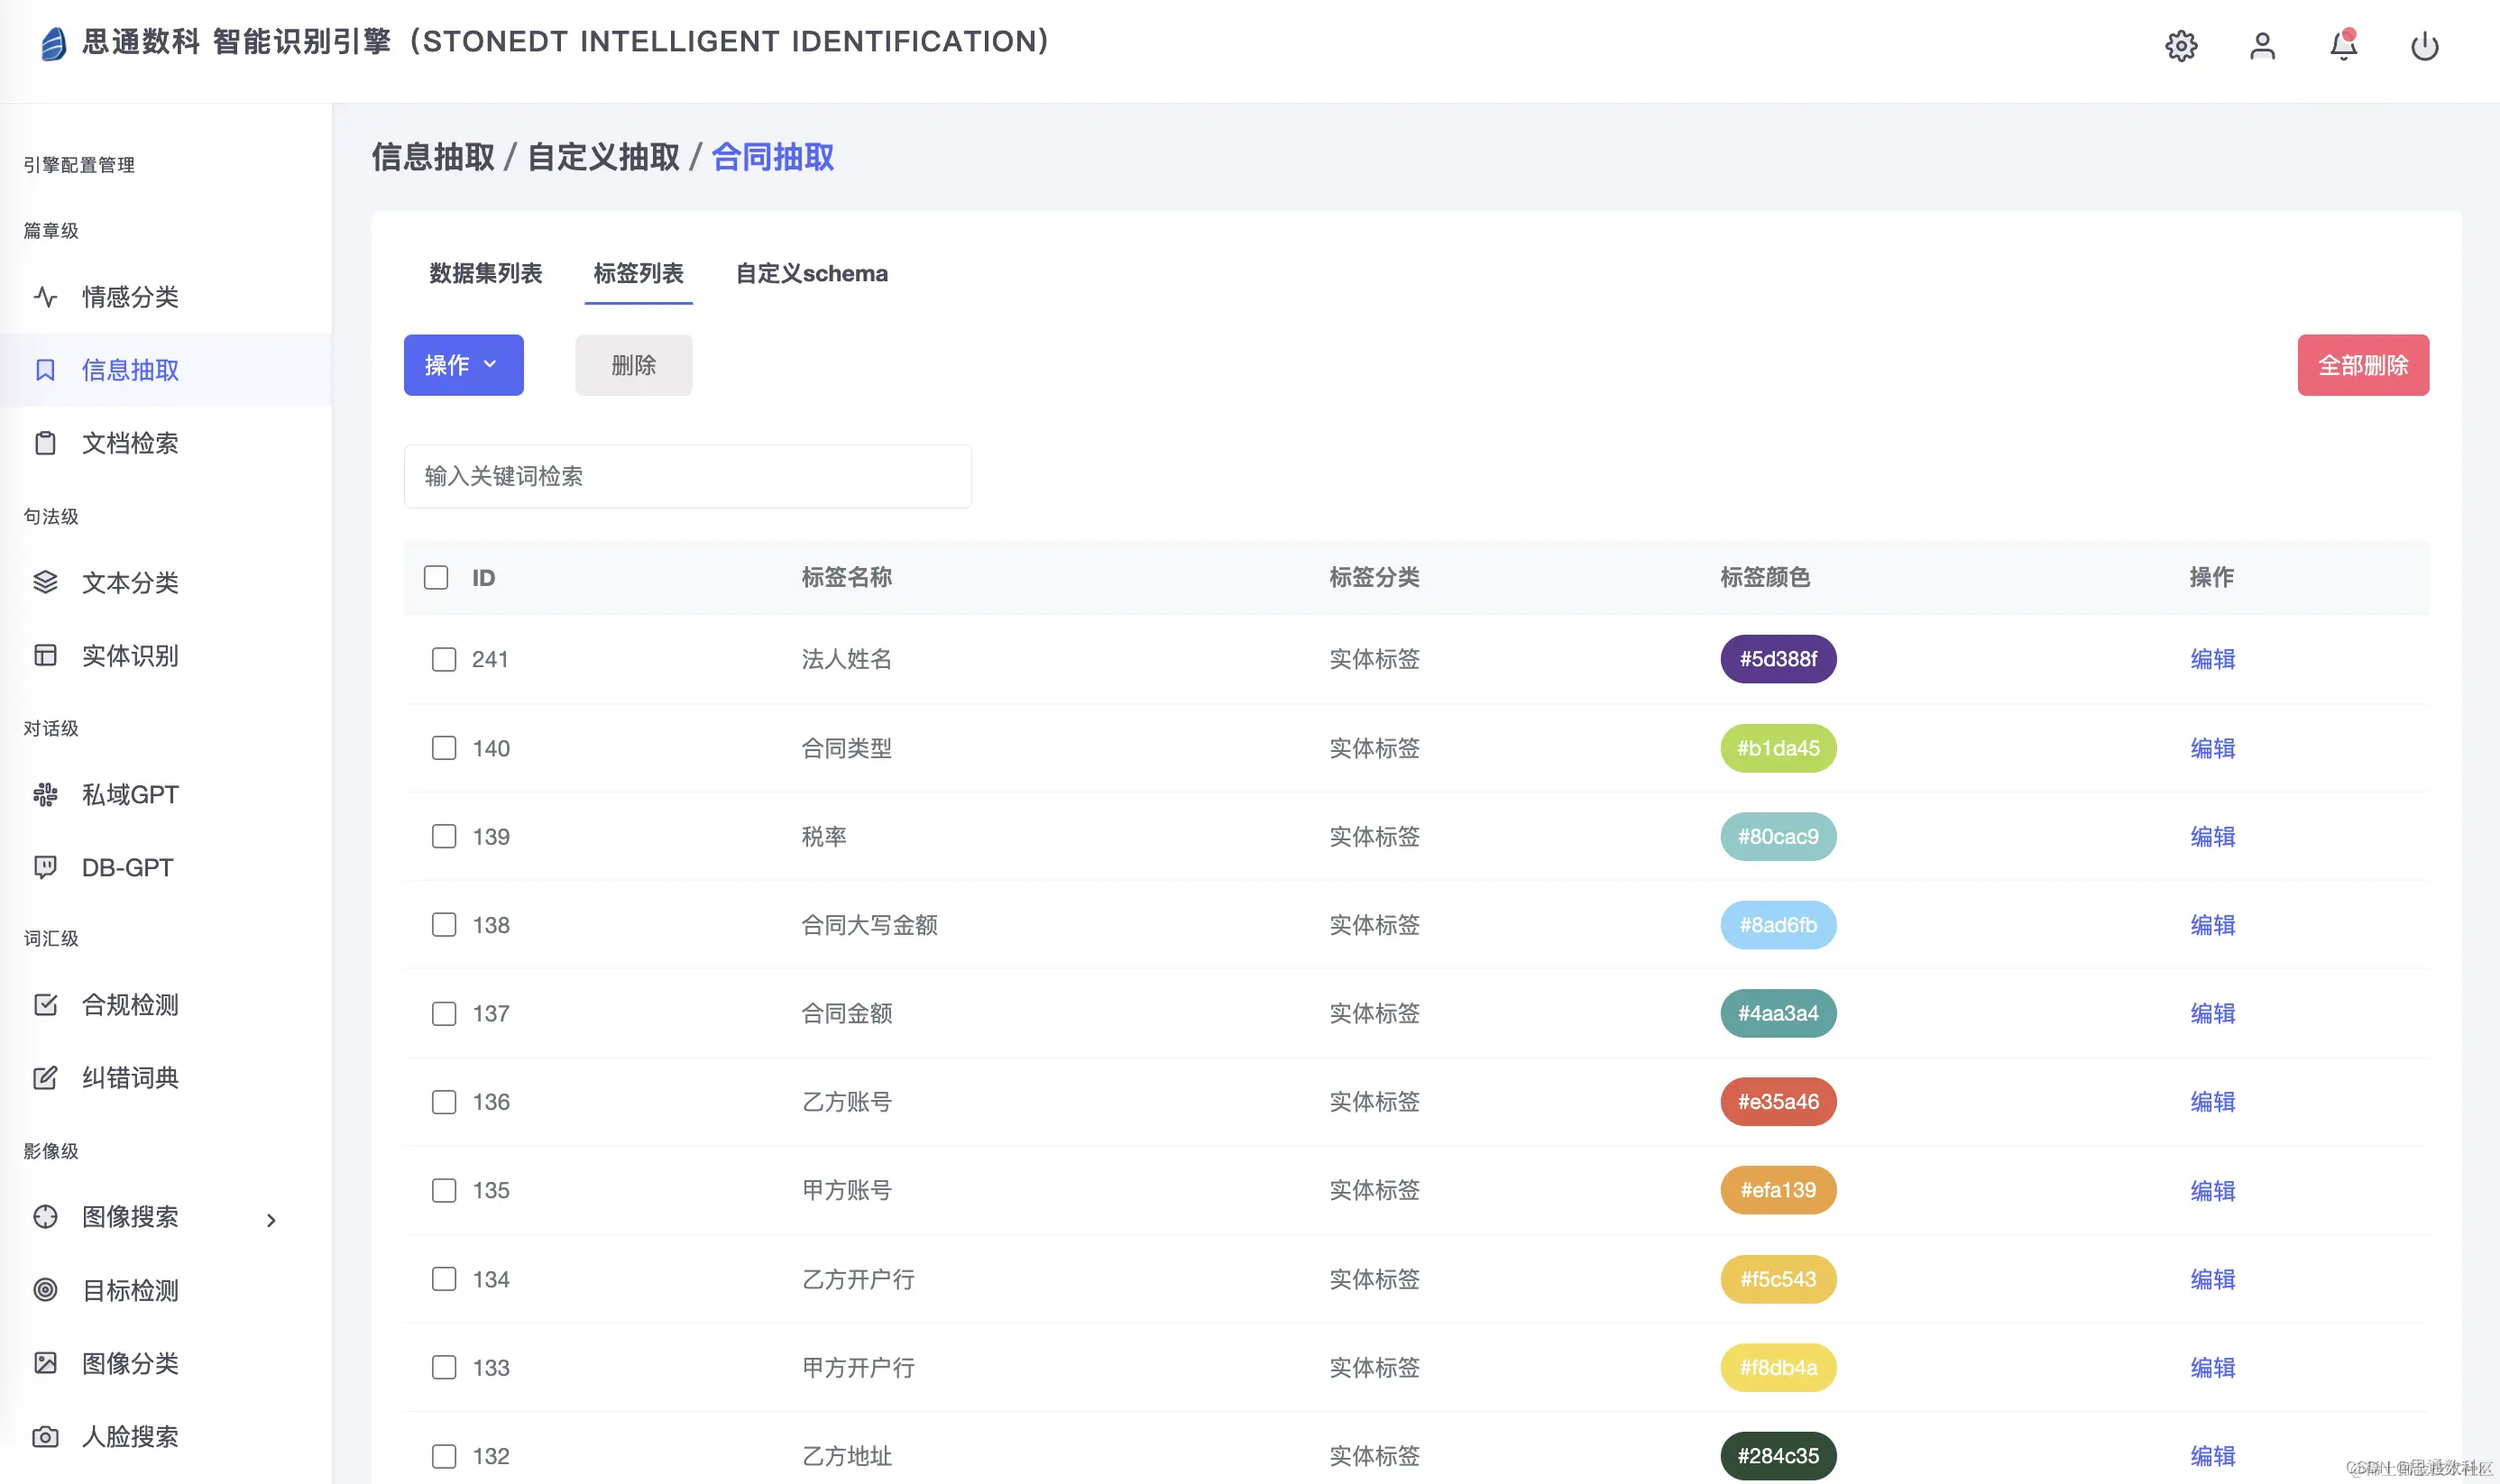
Task: Check the select-all ID header checkbox
Action: tap(436, 578)
